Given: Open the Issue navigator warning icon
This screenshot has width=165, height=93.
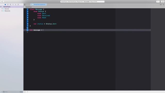Looking at the screenshot, I should click(15, 5).
